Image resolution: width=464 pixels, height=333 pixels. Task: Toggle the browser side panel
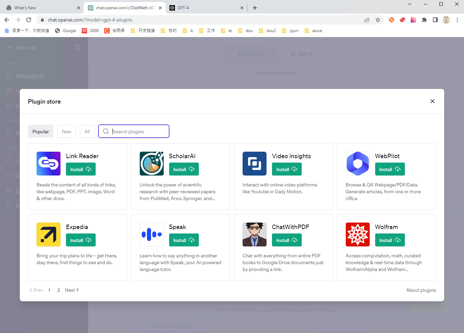click(435, 20)
